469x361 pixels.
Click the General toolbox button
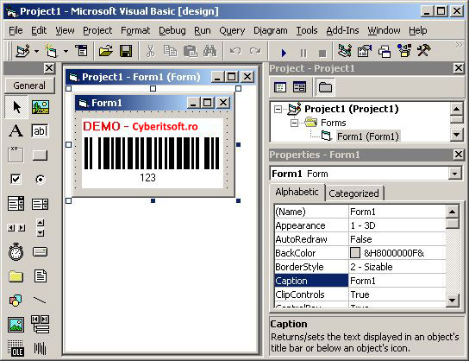point(29,85)
